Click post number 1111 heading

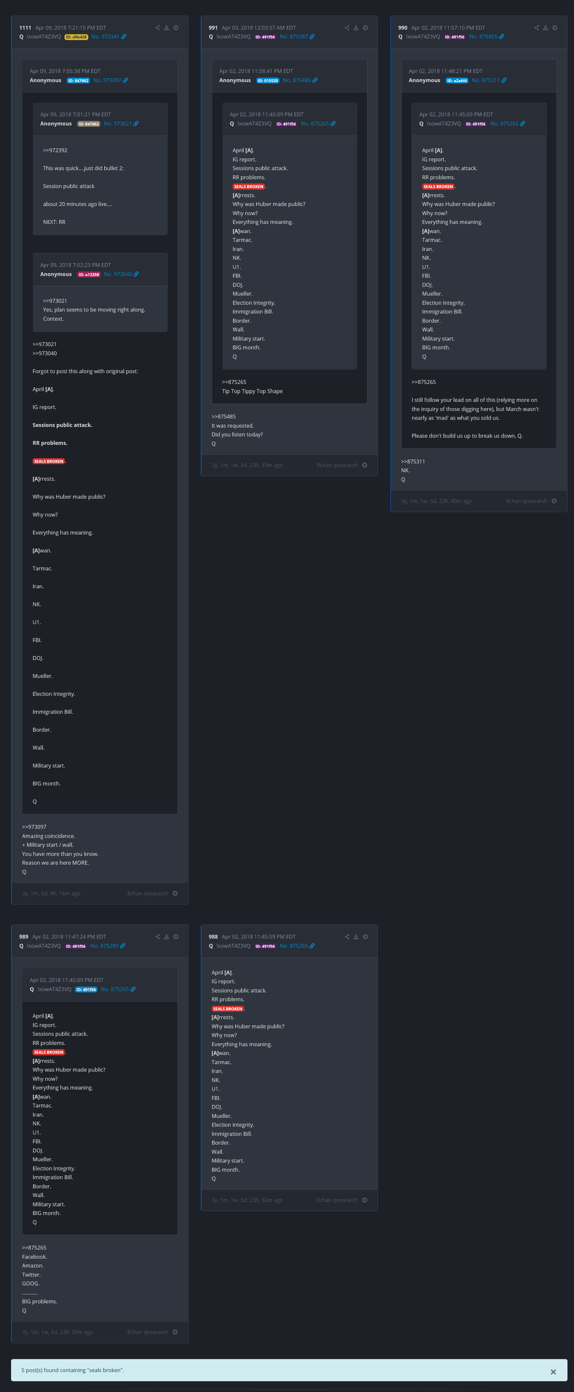25,28
